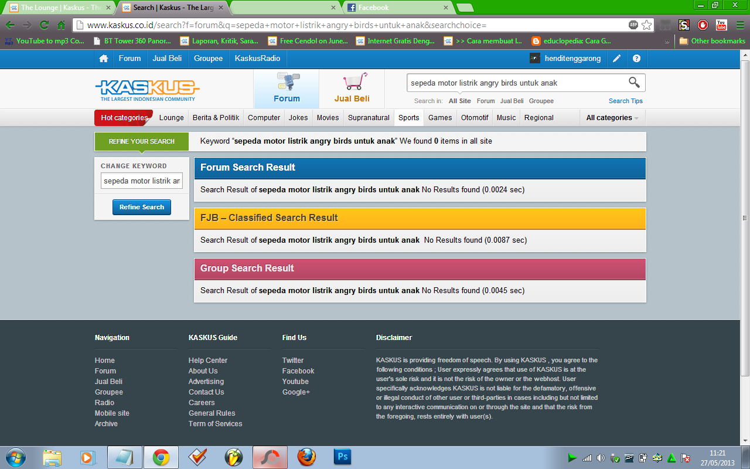Click the magnifier search icon
The image size is (750, 469).
(x=634, y=83)
